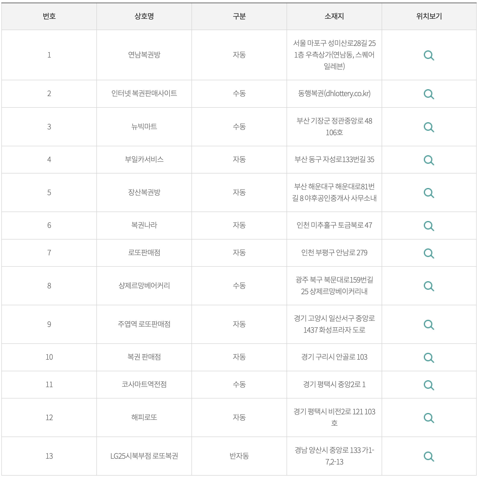Click the address 경기 구리시 안골로 103
The image size is (478, 478).
(334, 357)
